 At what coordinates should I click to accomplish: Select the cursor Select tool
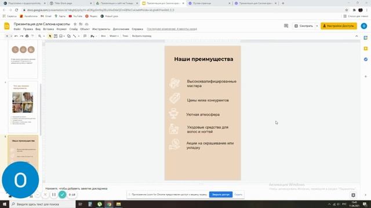(x=50, y=36)
